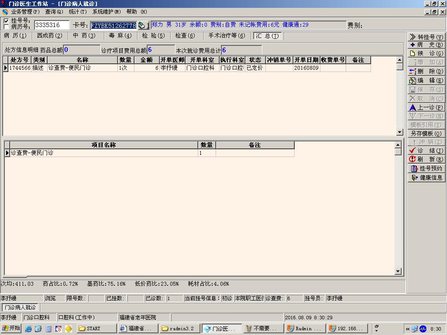
Task: Click the 开单日期 column header
Action: [x=306, y=60]
